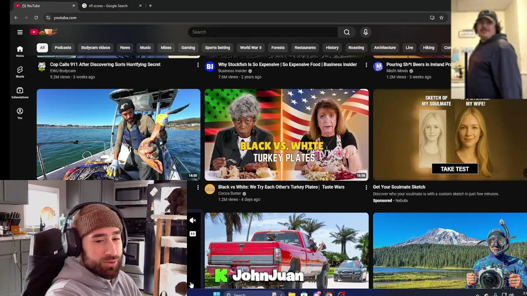Select the Sports betting chip
Viewport: 527px width, 296px height.
coord(217,48)
